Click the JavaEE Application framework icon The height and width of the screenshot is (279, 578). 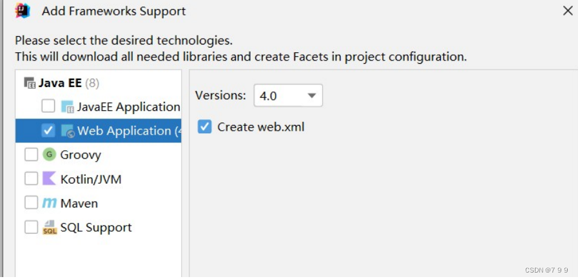(68, 106)
